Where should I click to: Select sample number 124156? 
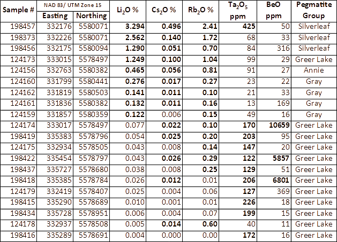[x=23, y=71]
